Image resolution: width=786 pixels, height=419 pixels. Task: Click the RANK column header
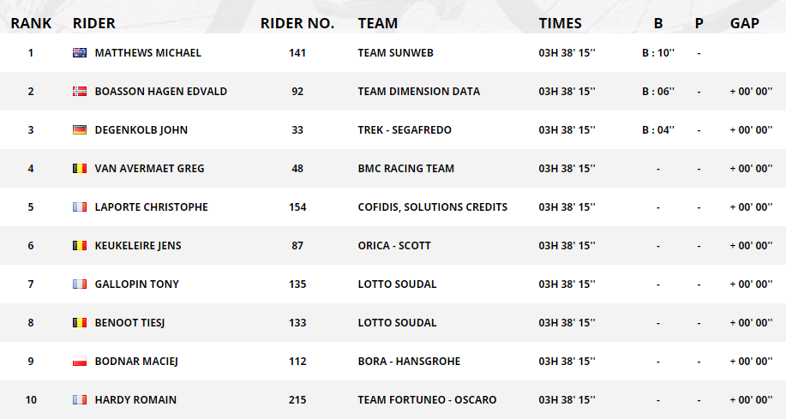click(x=31, y=23)
